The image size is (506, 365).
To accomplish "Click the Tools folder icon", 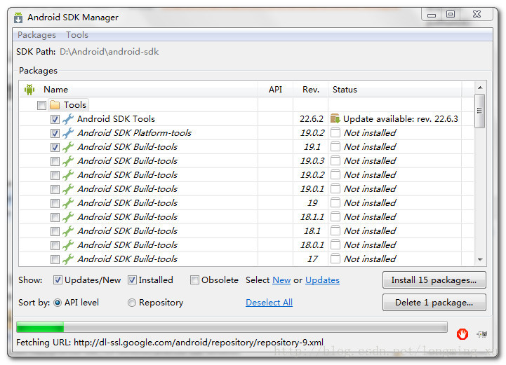I will coord(55,105).
